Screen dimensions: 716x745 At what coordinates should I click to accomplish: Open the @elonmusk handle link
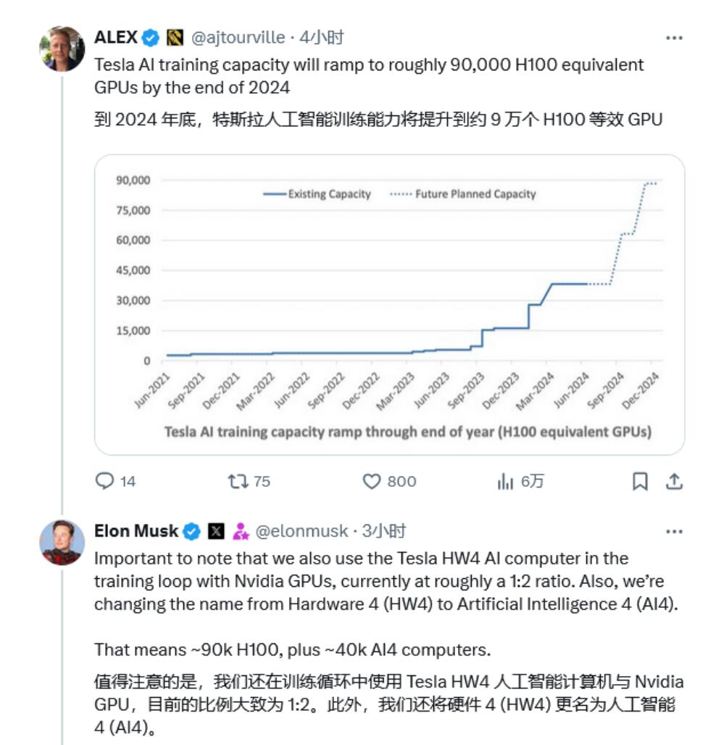pos(301,531)
